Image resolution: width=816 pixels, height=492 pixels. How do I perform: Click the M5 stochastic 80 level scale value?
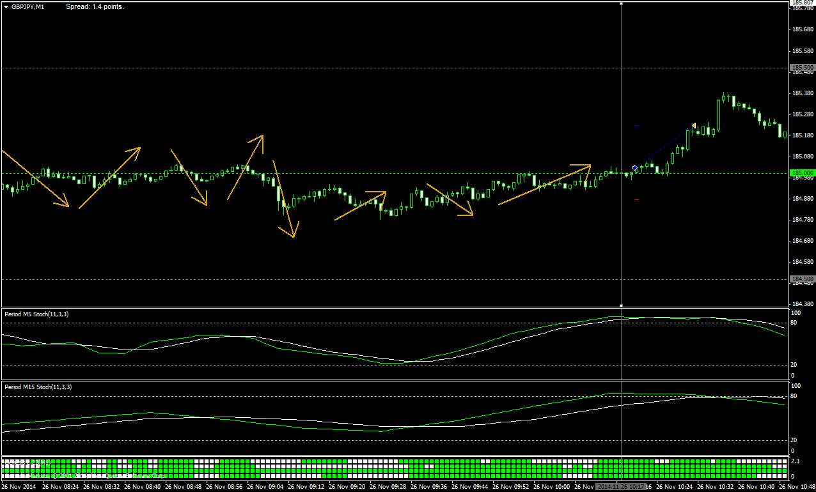[795, 323]
